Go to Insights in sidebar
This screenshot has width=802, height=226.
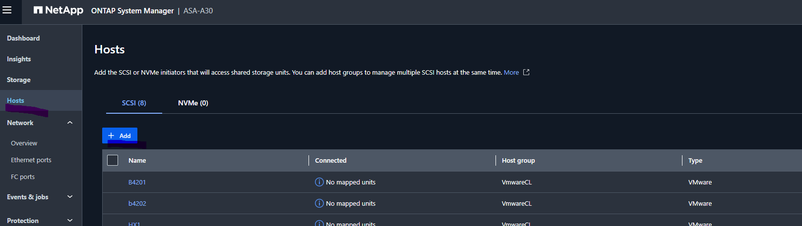coord(19,59)
